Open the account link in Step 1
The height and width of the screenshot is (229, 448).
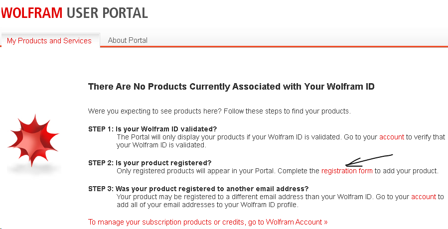tap(392, 137)
